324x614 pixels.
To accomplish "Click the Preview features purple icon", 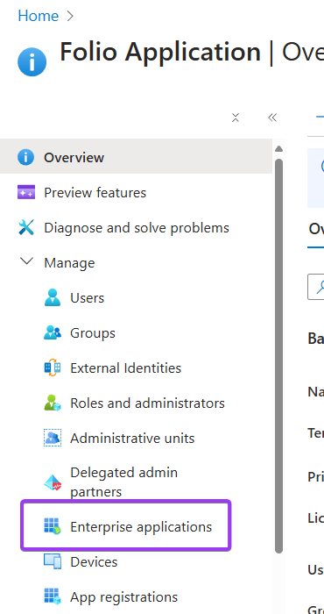I will 26,192.
